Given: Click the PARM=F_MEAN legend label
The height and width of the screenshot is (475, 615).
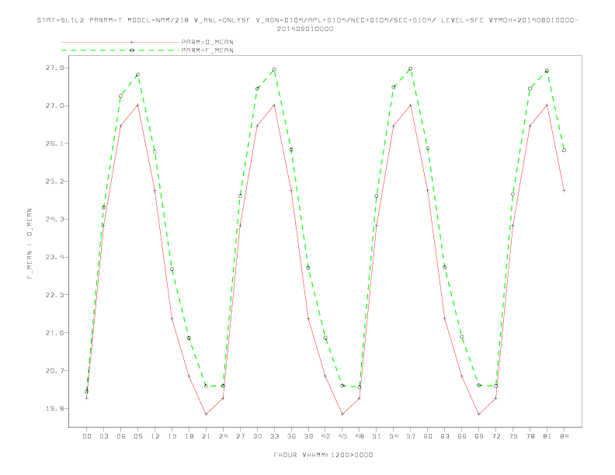Looking at the screenshot, I should click(207, 50).
